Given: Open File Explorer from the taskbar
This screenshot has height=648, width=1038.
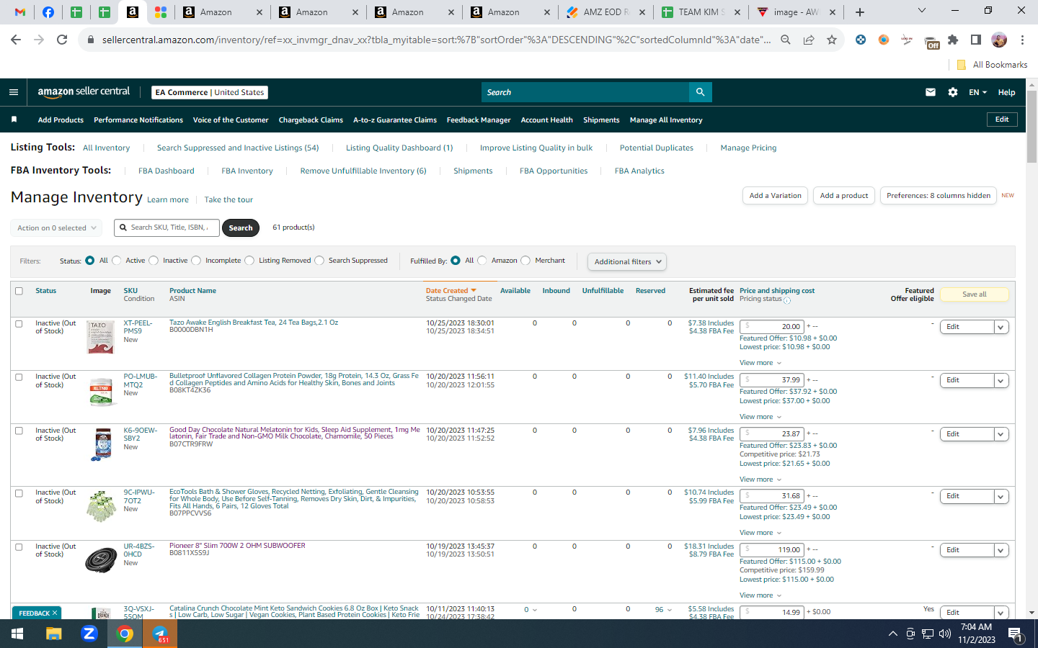Looking at the screenshot, I should pyautogui.click(x=53, y=634).
